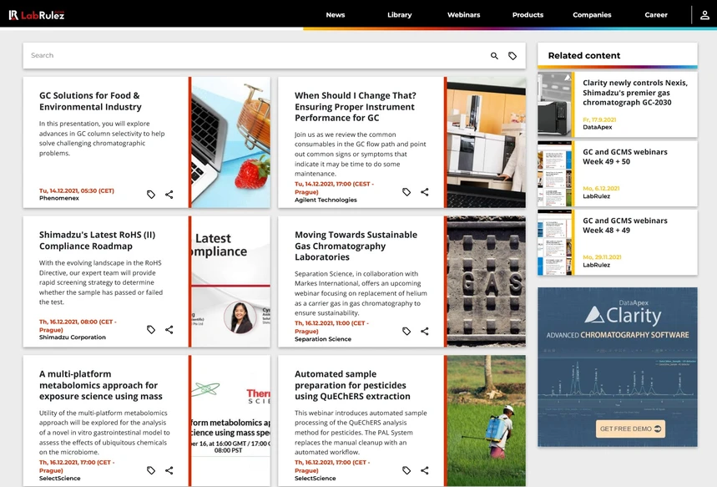Click the DataApex source label
The width and height of the screenshot is (717, 487).
[x=597, y=127]
